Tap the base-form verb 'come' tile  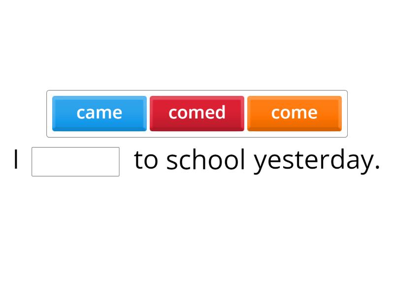point(295,113)
